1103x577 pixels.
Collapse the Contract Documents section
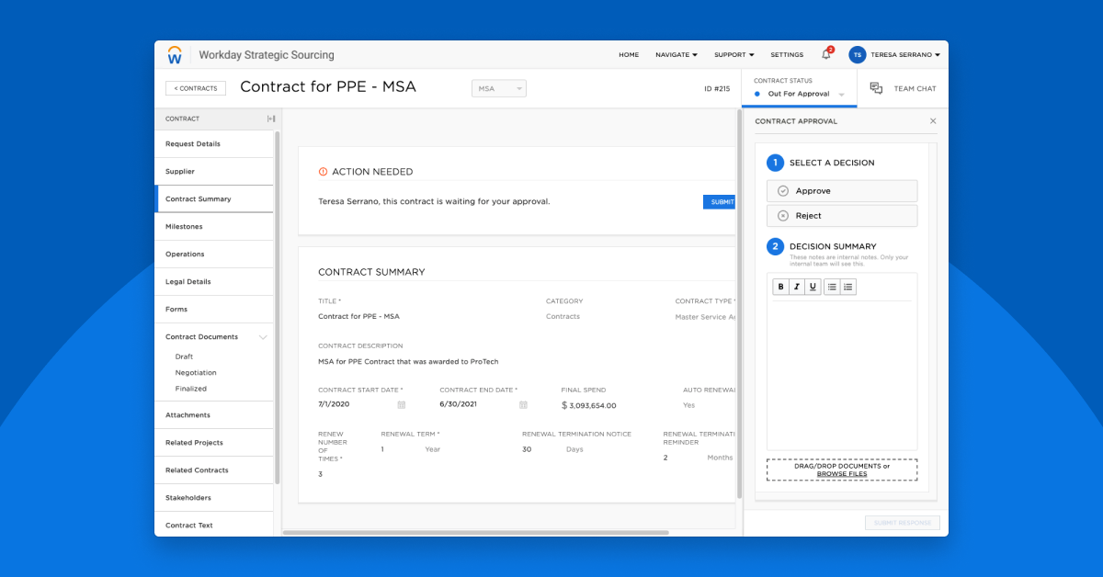pos(264,336)
